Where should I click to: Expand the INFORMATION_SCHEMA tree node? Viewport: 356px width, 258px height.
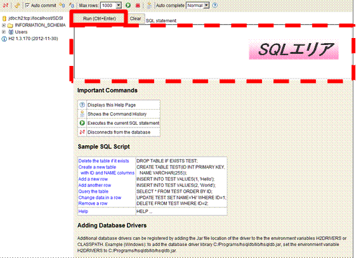[4, 25]
